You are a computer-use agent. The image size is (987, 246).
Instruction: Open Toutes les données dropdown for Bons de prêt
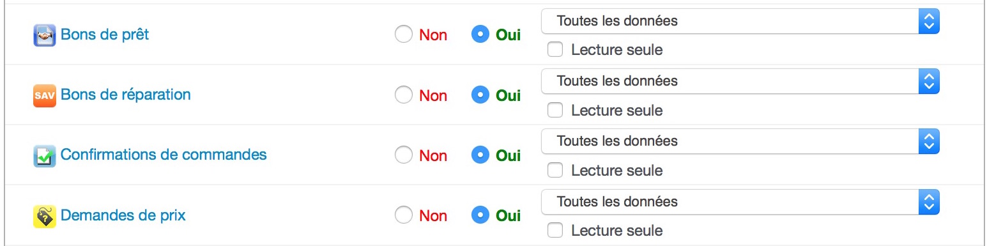(740, 21)
